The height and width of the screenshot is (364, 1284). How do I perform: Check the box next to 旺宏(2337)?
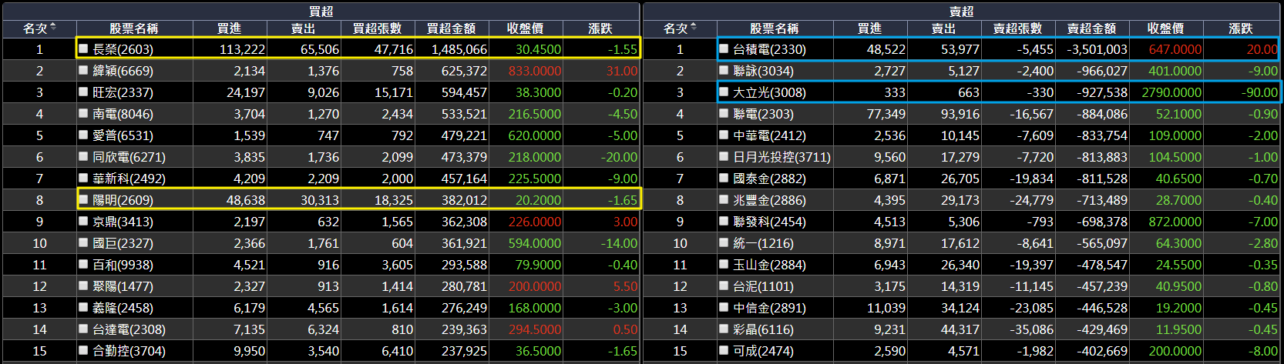(x=83, y=92)
